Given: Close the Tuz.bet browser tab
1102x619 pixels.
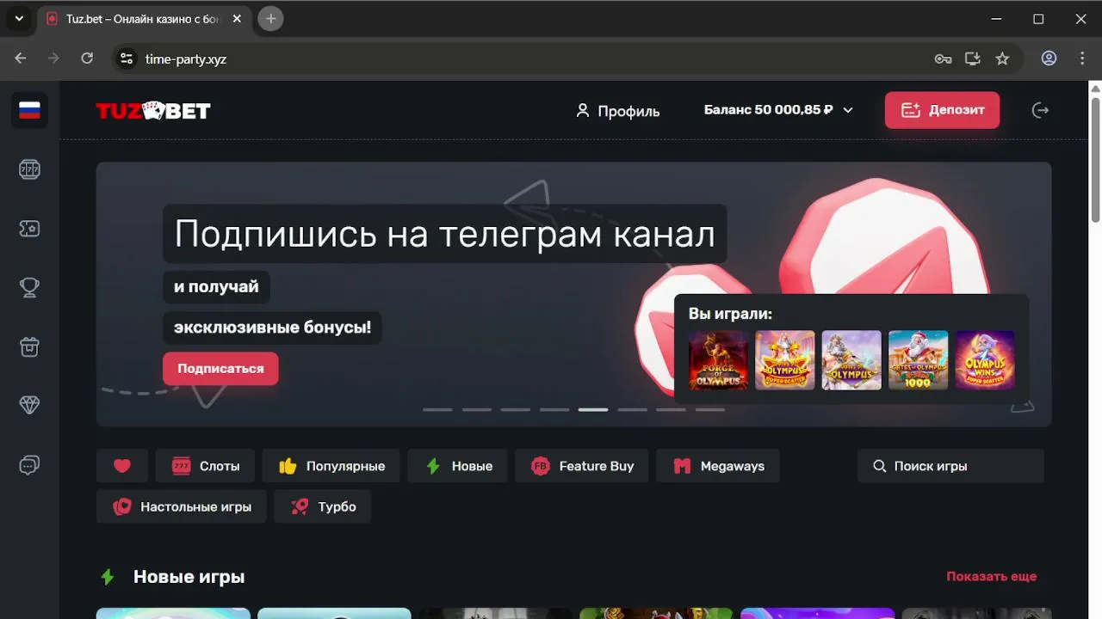Looking at the screenshot, I should click(237, 19).
